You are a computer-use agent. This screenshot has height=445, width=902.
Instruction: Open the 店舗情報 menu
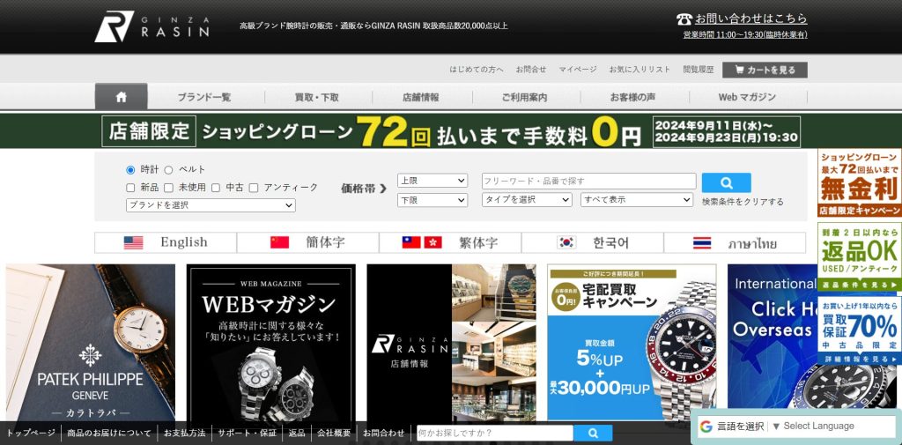tap(421, 97)
